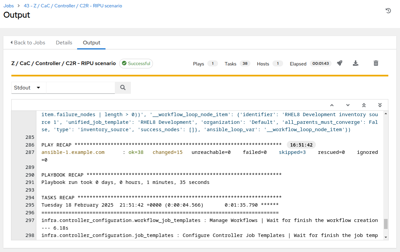Jump to the top of the output
The height and width of the screenshot is (252, 400).
(x=364, y=105)
